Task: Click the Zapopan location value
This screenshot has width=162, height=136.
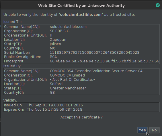Action: 58,40
